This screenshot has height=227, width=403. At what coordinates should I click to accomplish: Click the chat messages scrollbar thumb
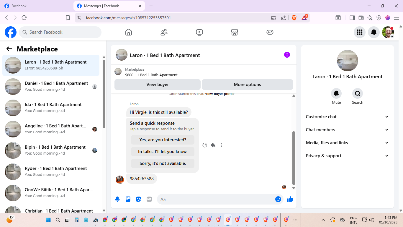point(294,158)
